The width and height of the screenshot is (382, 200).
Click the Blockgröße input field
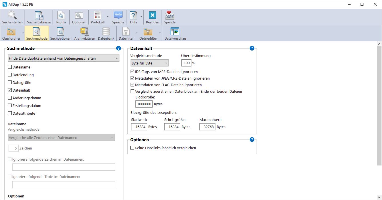[x=144, y=104]
